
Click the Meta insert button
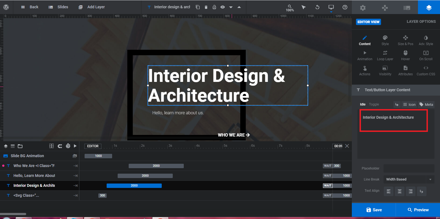pos(426,105)
